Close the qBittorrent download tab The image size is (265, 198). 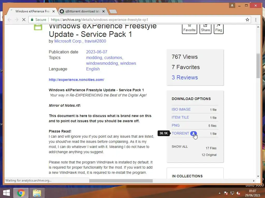pos(104,11)
